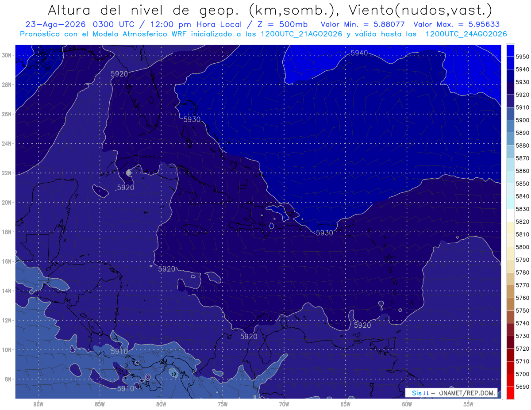
Task: Click the 5910 contour label nearest the 10N gridline
Action: click(x=119, y=352)
